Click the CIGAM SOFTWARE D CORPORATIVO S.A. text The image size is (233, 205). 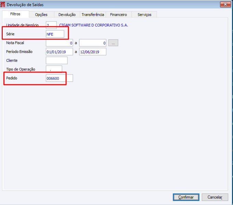(x=94, y=25)
